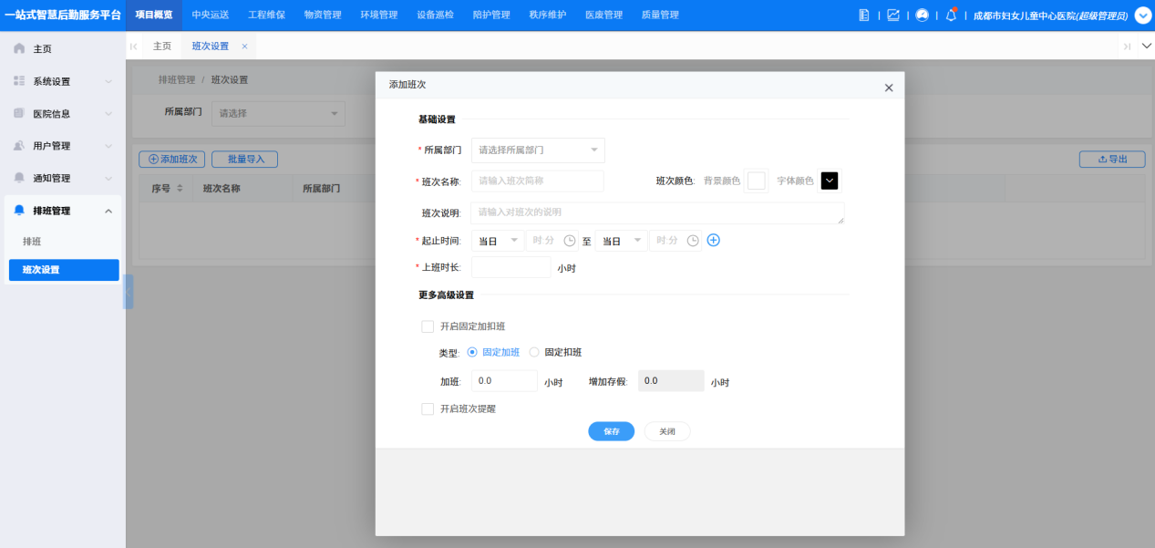
Task: Click 关闭 button in dialog
Action: point(667,431)
